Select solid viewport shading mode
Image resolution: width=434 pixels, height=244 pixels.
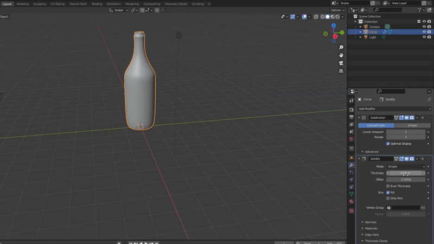[328, 17]
